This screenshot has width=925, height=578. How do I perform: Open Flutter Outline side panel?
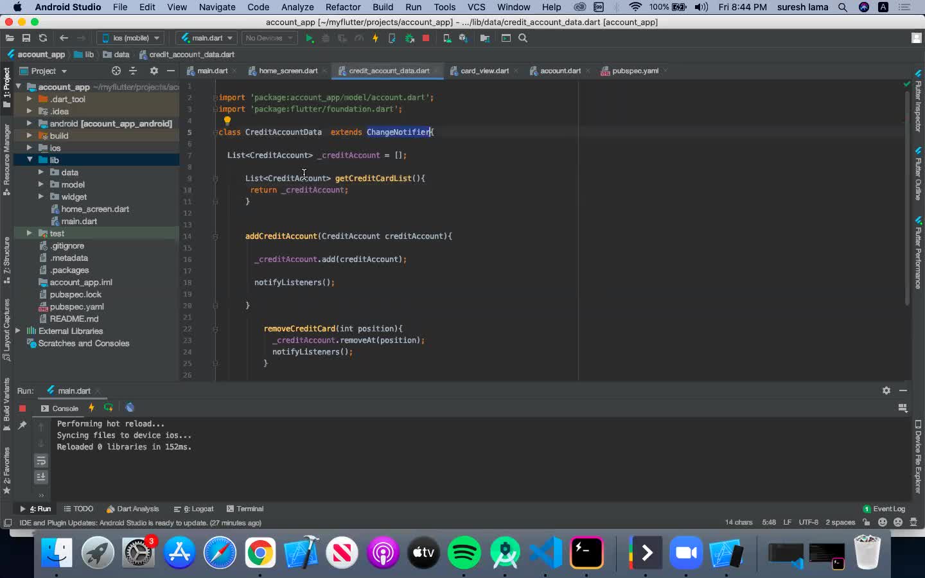coord(918,173)
